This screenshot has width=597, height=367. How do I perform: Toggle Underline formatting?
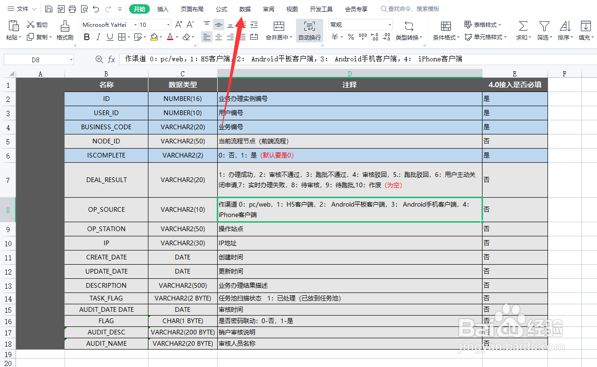click(110, 37)
